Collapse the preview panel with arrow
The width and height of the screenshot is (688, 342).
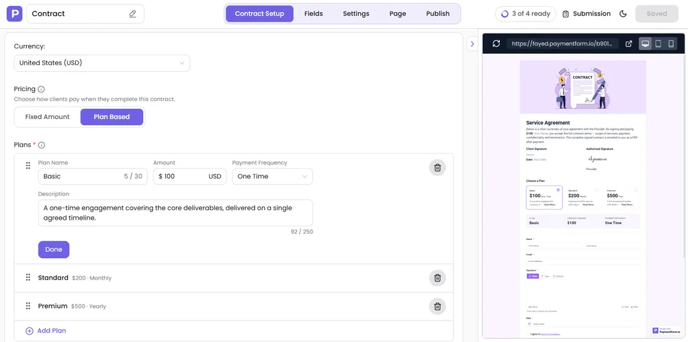(x=472, y=44)
